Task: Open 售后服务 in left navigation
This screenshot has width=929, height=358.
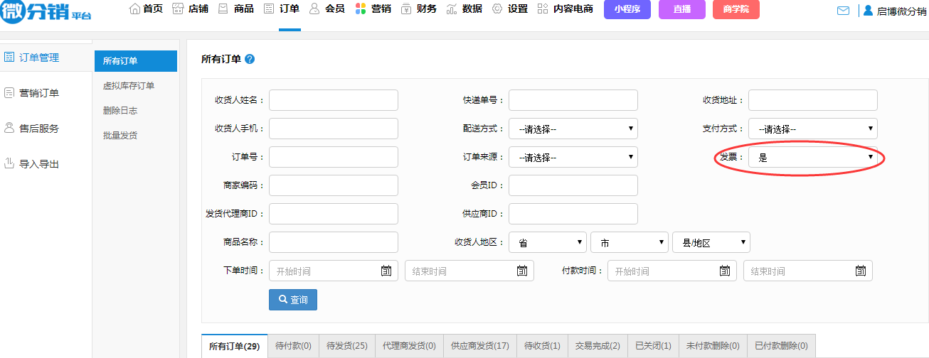Action: tap(38, 129)
